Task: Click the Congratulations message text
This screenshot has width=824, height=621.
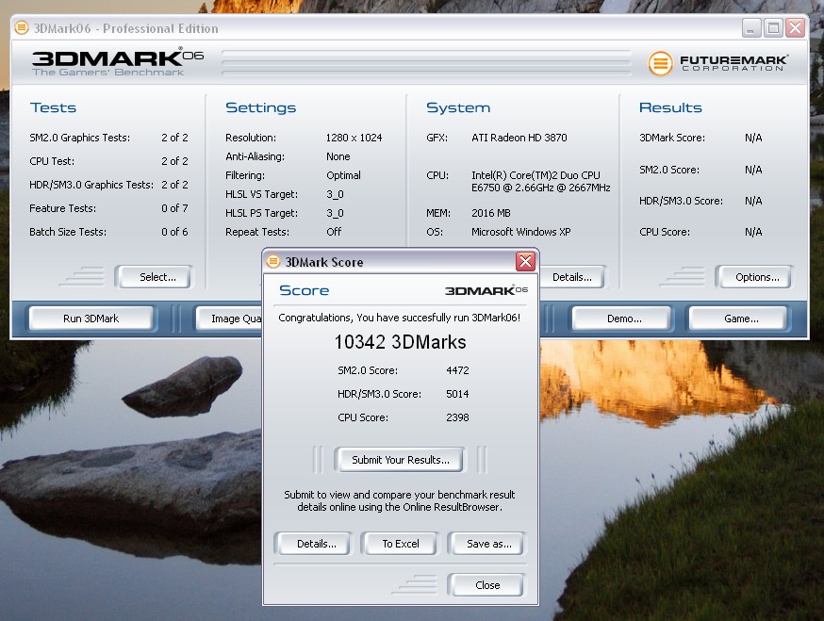Action: tap(400, 318)
